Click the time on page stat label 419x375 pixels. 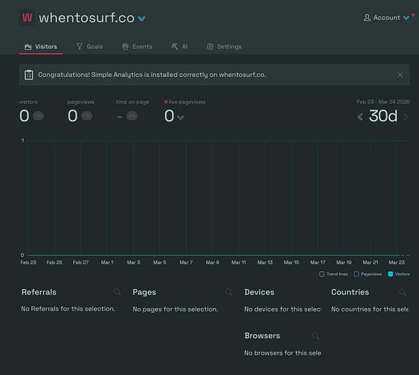132,102
